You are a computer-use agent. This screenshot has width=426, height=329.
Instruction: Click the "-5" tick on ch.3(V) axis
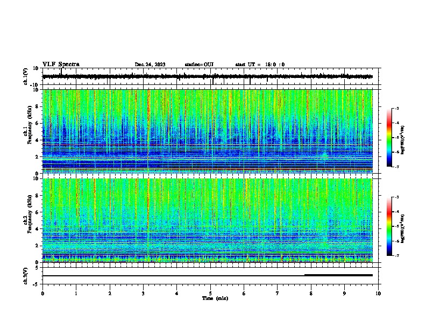pyautogui.click(x=35, y=284)
